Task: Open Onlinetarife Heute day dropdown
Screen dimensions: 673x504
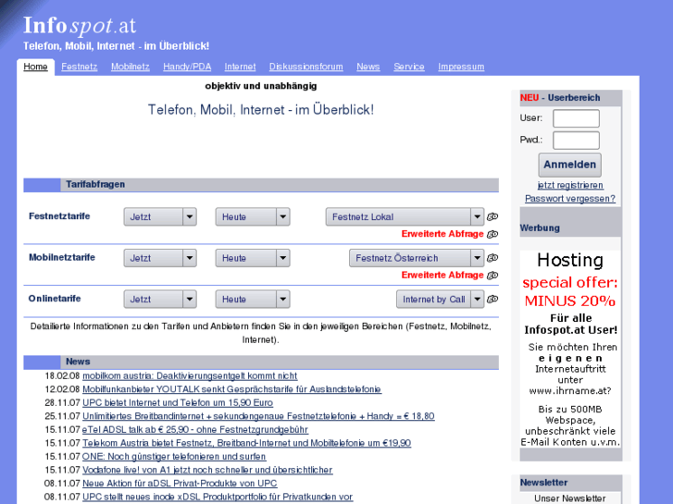Action: click(x=253, y=300)
